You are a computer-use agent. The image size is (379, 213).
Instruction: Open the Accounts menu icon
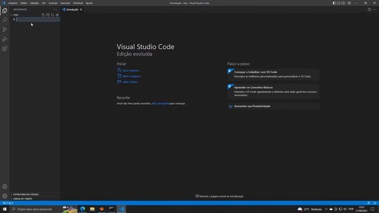coord(5,187)
